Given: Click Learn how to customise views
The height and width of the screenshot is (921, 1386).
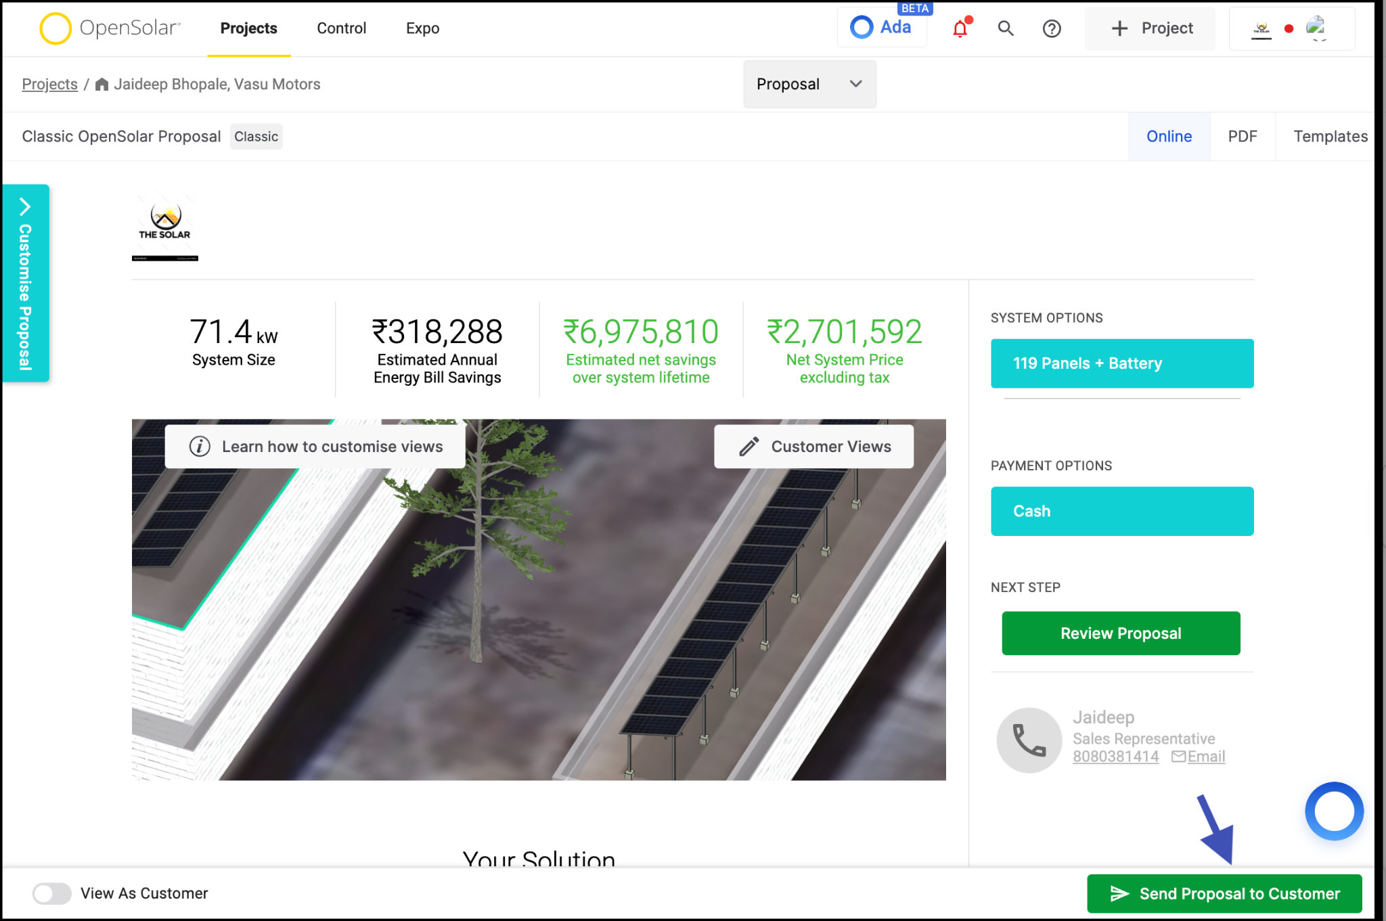Looking at the screenshot, I should pyautogui.click(x=315, y=447).
